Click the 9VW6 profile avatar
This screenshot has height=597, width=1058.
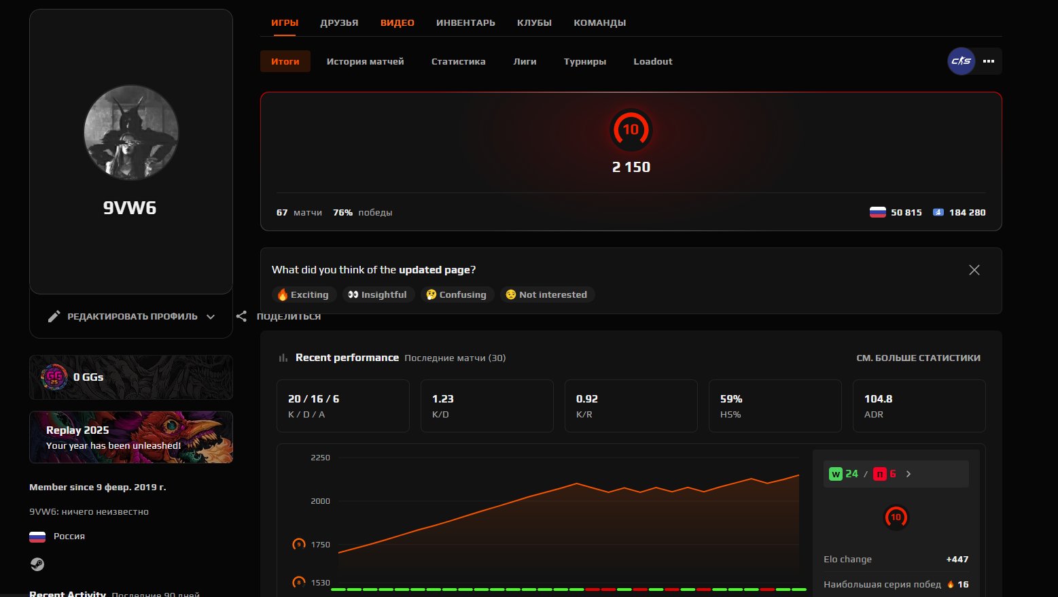point(130,133)
